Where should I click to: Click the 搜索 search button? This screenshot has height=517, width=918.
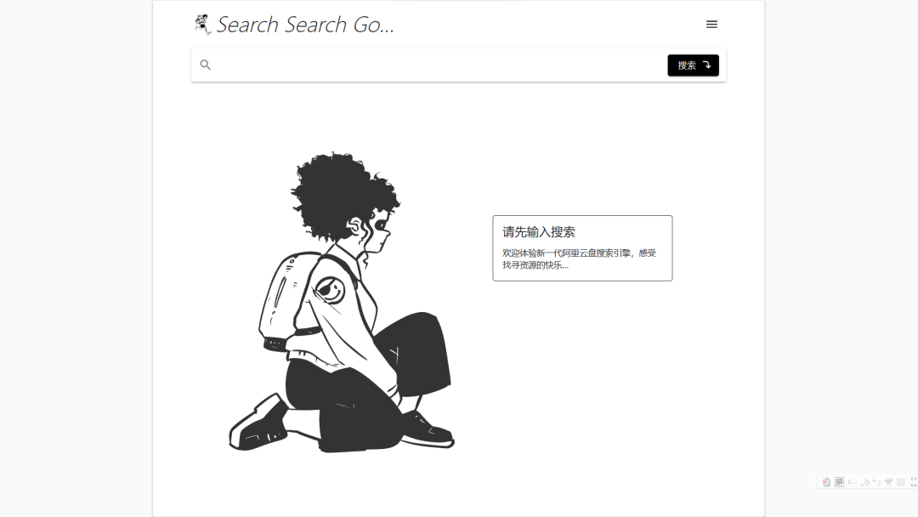(x=694, y=65)
